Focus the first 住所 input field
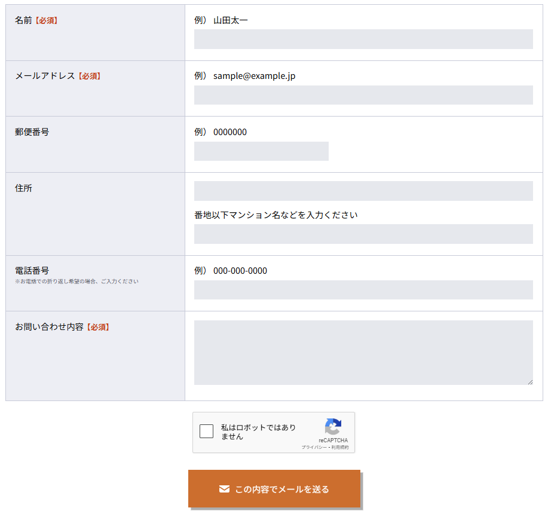548x523 pixels. pyautogui.click(x=363, y=191)
